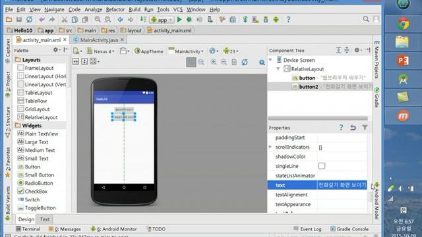This screenshot has width=422, height=237.
Task: Open the MainActivity association dropdown
Action: 186,51
